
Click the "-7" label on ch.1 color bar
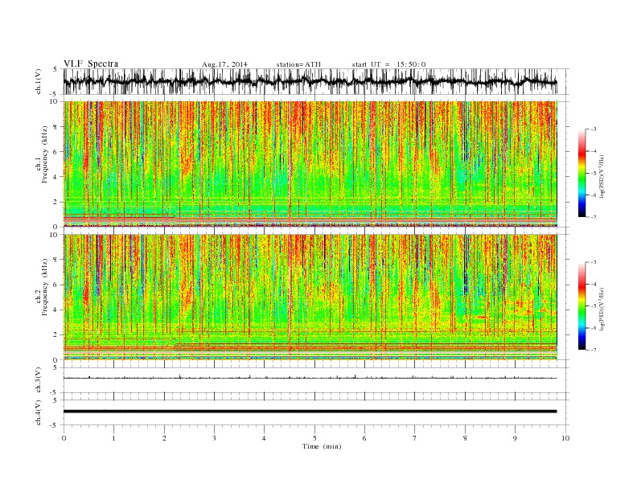click(x=594, y=217)
